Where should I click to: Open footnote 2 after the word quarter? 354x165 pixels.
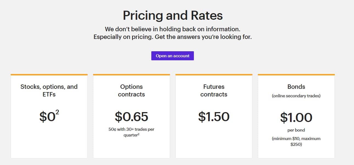click(x=138, y=134)
